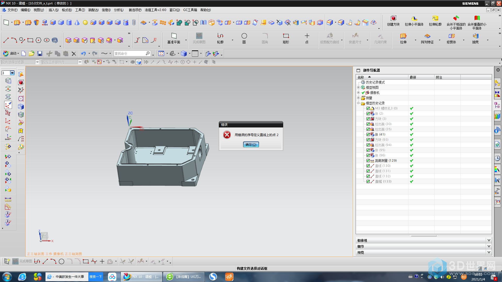The height and width of the screenshot is (282, 502).
Task: Click 搜索一下 button on taskbar
Action: (x=95, y=277)
